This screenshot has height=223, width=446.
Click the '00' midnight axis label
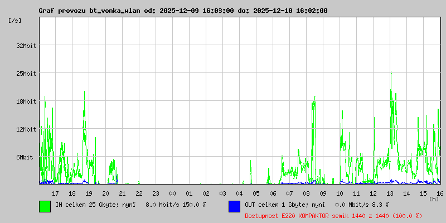tap(172, 193)
